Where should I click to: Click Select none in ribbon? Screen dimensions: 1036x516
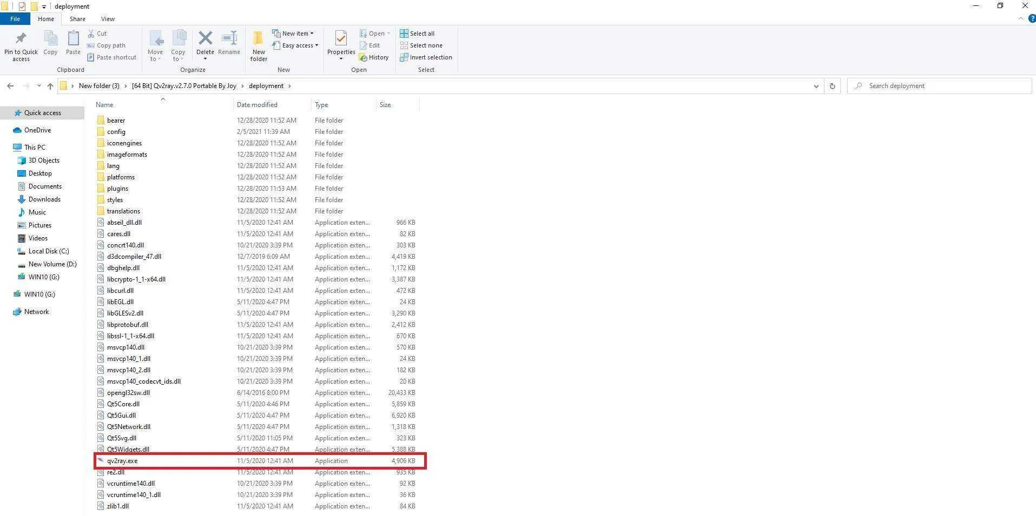point(421,45)
